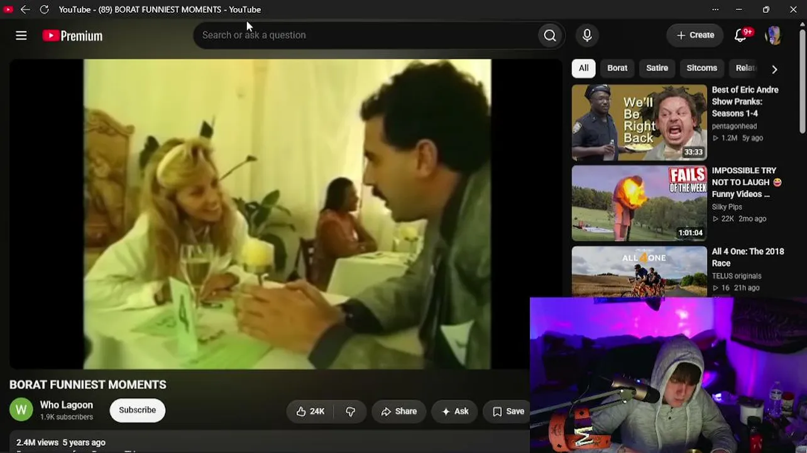Select the Sitcoms filter chip
807x453 pixels.
click(701, 68)
